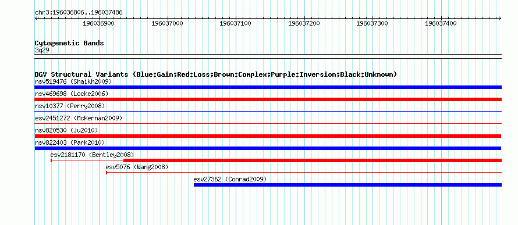518x225 pixels.
Task: Click ruler position 196037200
Action: coord(304,23)
